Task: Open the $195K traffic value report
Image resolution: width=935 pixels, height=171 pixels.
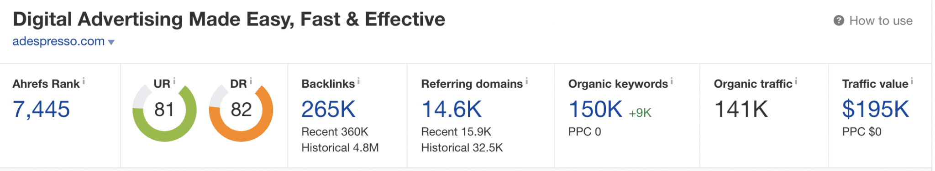Action: 876,109
